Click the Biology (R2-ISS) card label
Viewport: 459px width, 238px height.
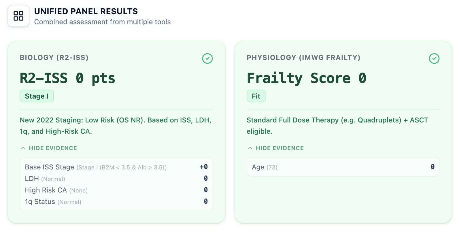[54, 58]
